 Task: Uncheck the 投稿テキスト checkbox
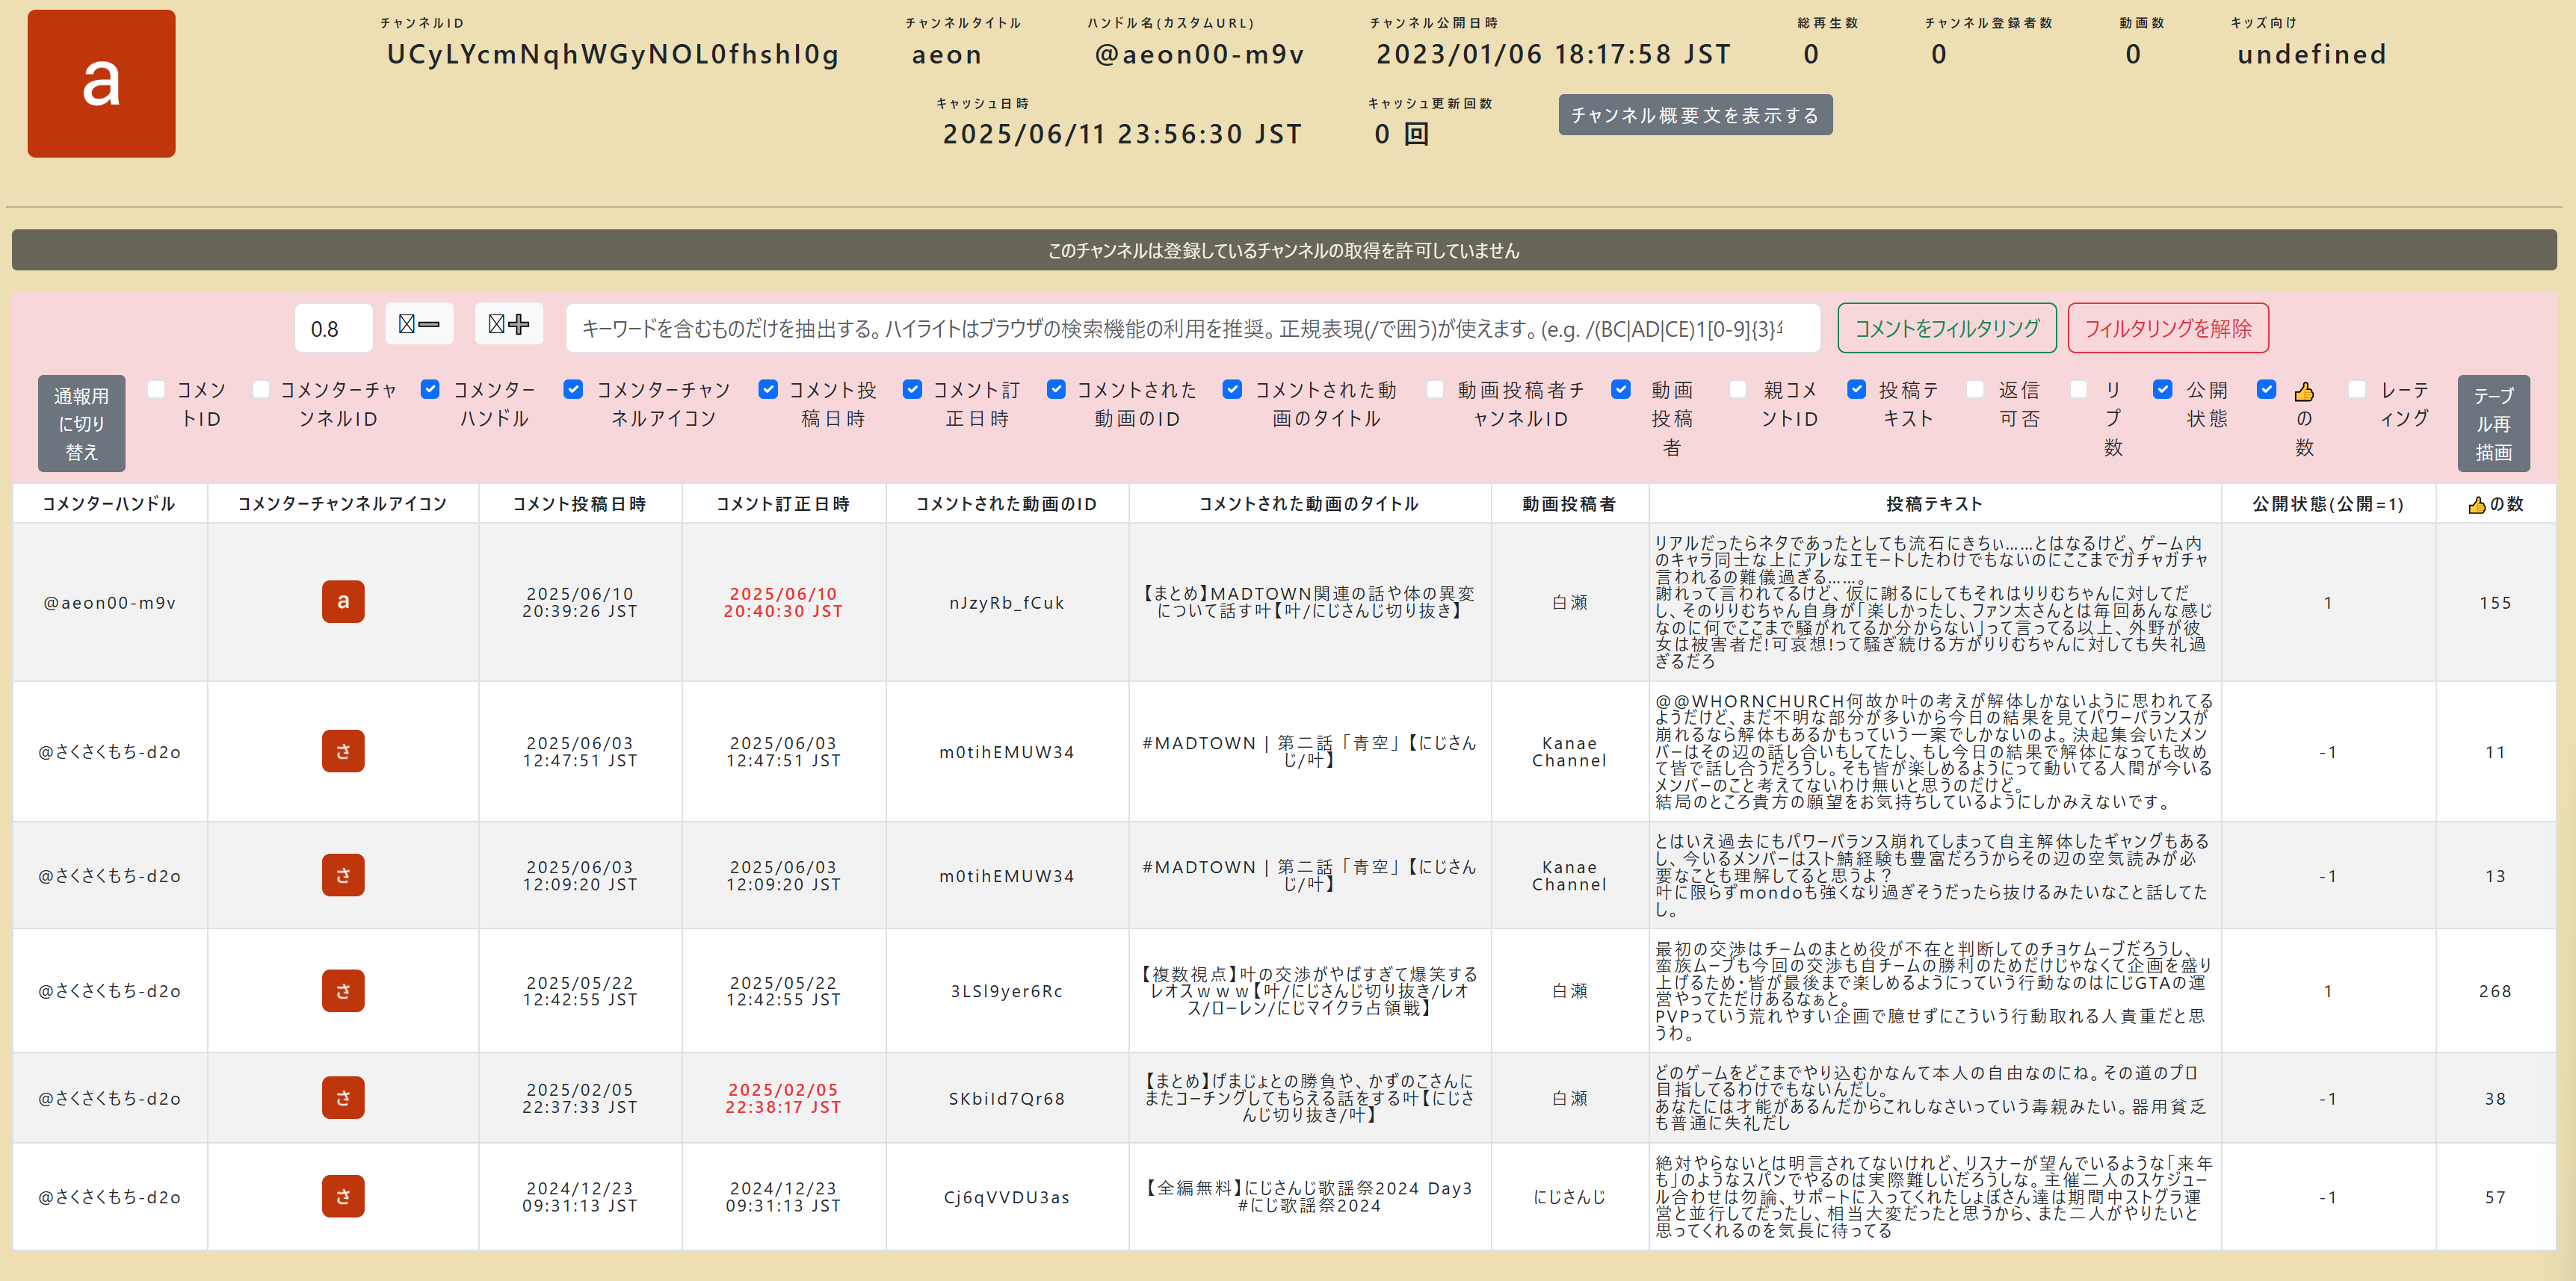pyautogui.click(x=1857, y=390)
